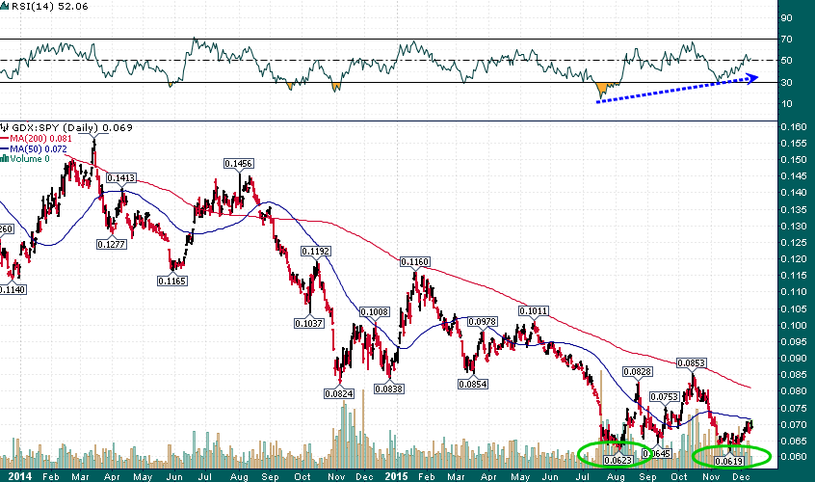
Task: Select the 0.160 price axis value
Action: [x=794, y=127]
